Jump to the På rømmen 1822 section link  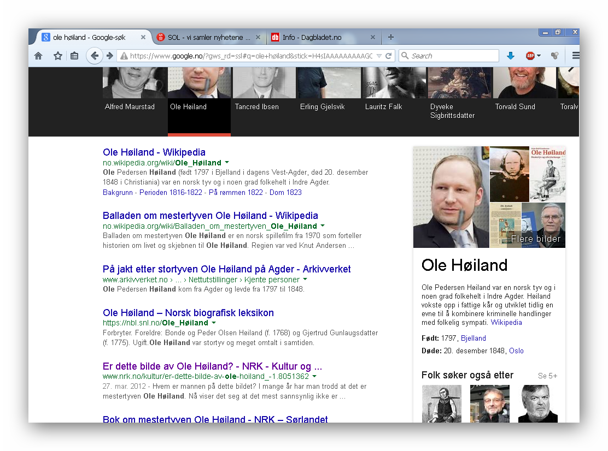point(236,192)
